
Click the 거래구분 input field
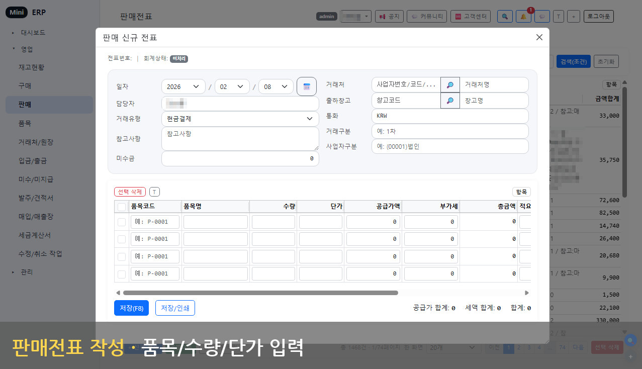[x=450, y=131]
